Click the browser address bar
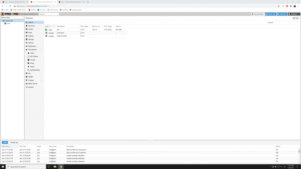Viewport: 301px width, 169px height. 146,6
